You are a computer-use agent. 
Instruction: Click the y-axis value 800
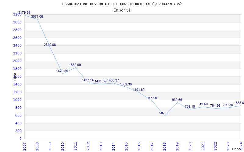(x=18, y=108)
